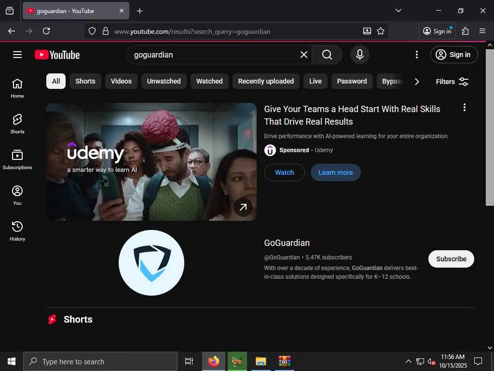Image resolution: width=494 pixels, height=371 pixels.
Task: Open the You section in the sidebar
Action: [x=17, y=195]
